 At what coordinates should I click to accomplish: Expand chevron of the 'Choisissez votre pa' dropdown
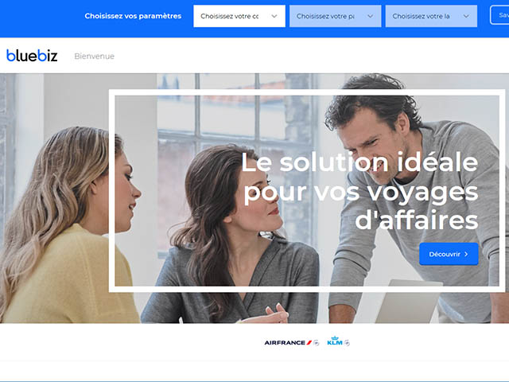pos(370,16)
